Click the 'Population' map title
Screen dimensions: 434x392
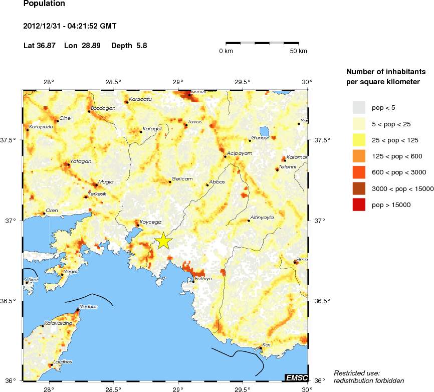click(x=44, y=4)
